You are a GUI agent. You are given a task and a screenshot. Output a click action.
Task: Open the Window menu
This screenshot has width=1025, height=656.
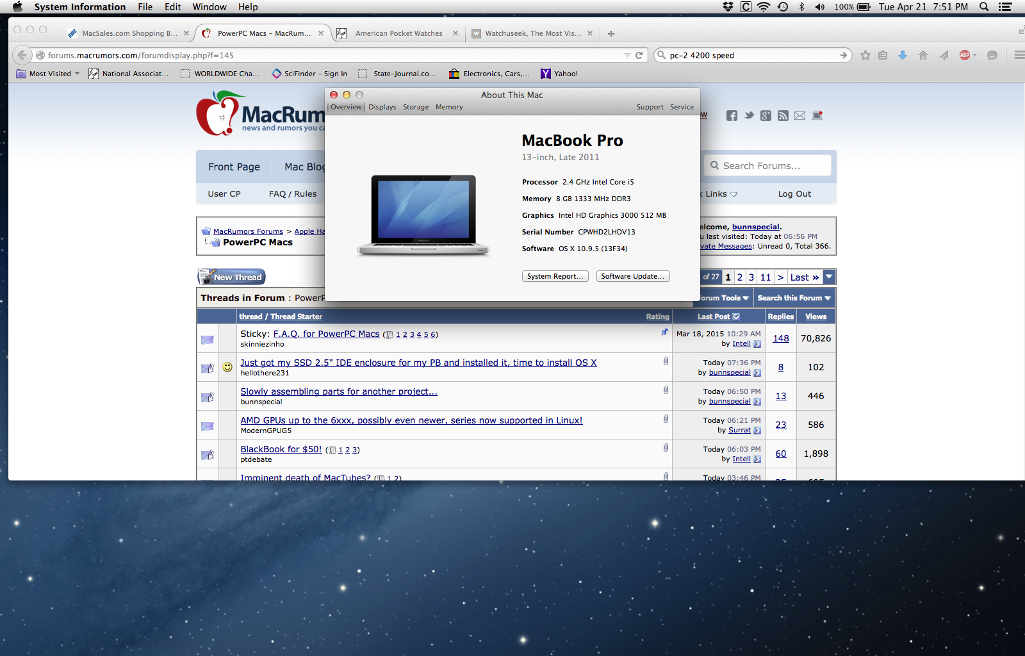pos(209,7)
